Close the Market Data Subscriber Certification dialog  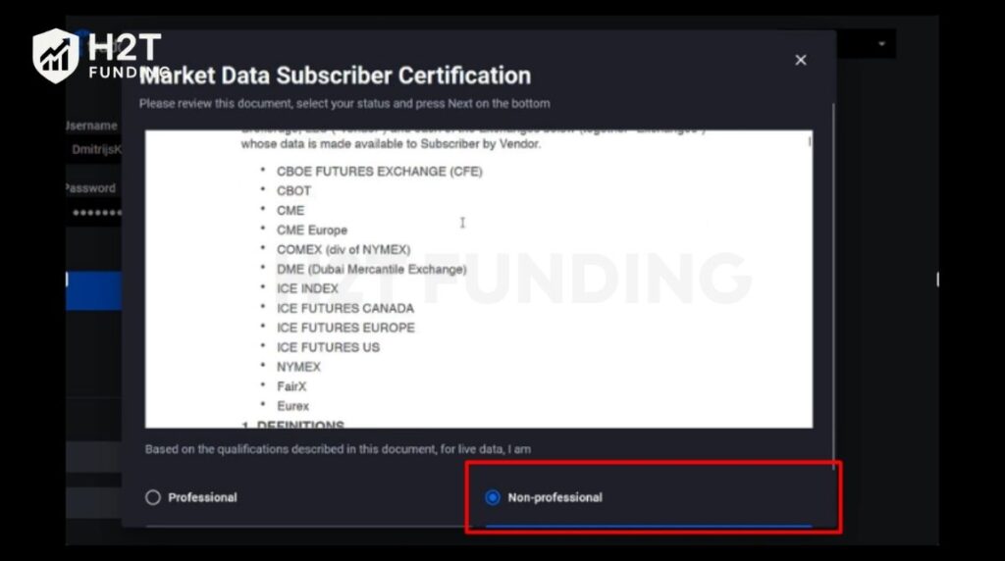click(801, 60)
